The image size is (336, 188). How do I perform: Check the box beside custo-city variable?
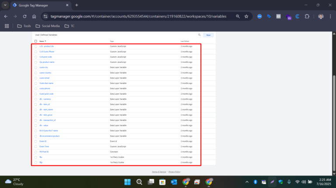(36, 67)
